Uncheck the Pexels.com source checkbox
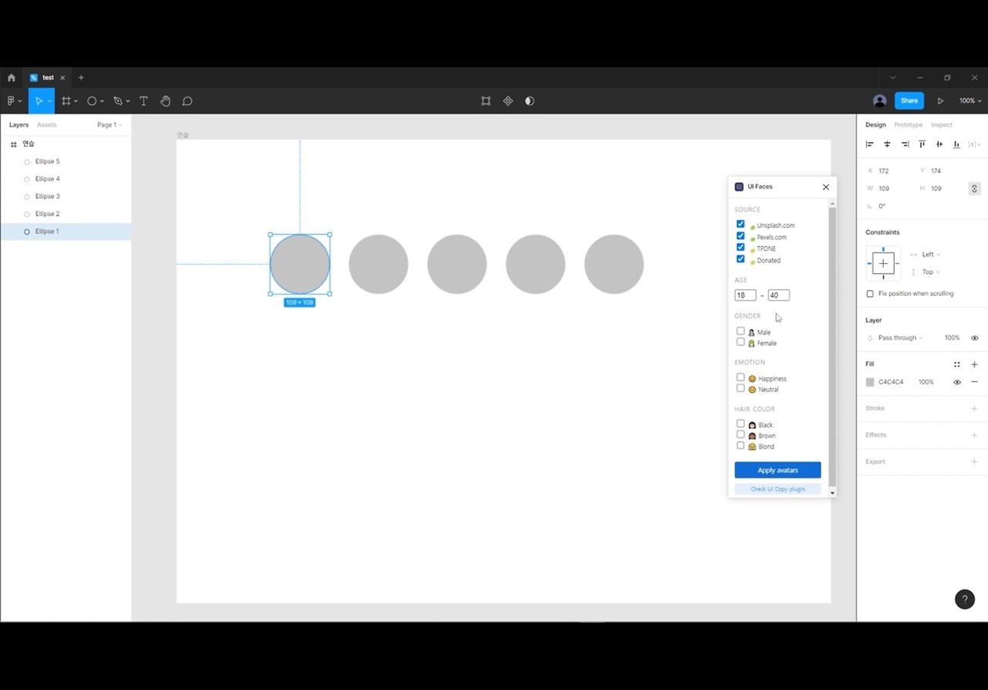The width and height of the screenshot is (988, 690). pos(740,236)
